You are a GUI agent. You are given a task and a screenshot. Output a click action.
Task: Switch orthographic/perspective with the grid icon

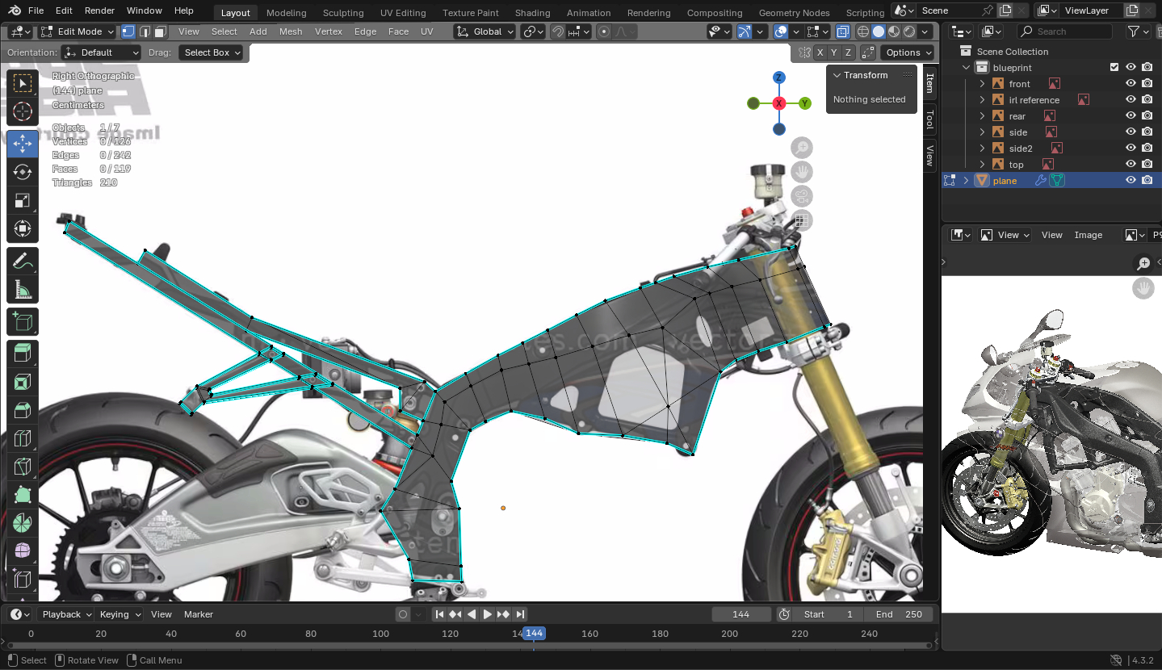tap(802, 220)
